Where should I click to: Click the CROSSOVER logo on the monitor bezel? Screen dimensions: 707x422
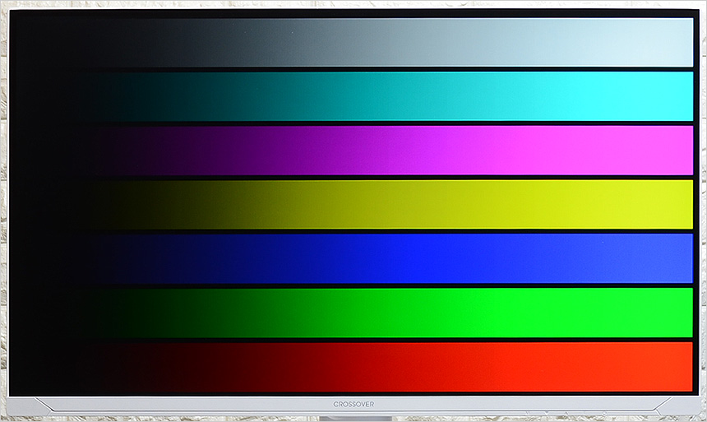coord(353,404)
